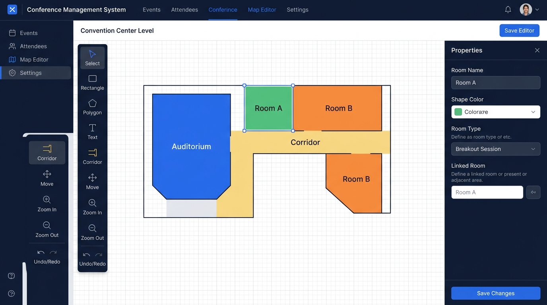Choose the Corridor tool just below Text tool

point(92,157)
